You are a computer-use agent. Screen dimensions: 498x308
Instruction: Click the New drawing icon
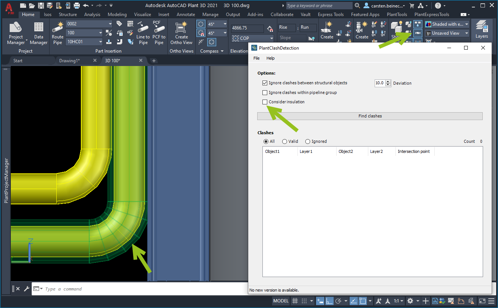(23, 5)
